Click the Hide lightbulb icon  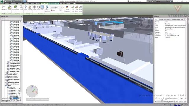pyautogui.click(x=26, y=7)
